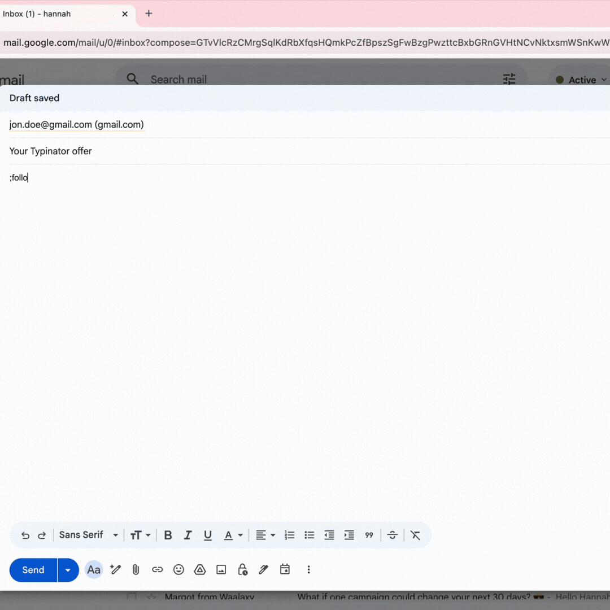The width and height of the screenshot is (610, 610).
Task: Toggle confidential mode lock icon
Action: 243,570
